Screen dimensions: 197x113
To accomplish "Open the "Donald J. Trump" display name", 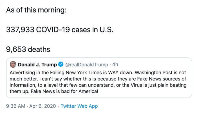I will (37, 64).
